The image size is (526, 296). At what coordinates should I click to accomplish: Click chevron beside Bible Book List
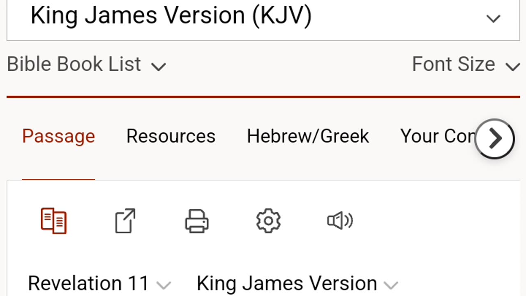[x=158, y=66]
